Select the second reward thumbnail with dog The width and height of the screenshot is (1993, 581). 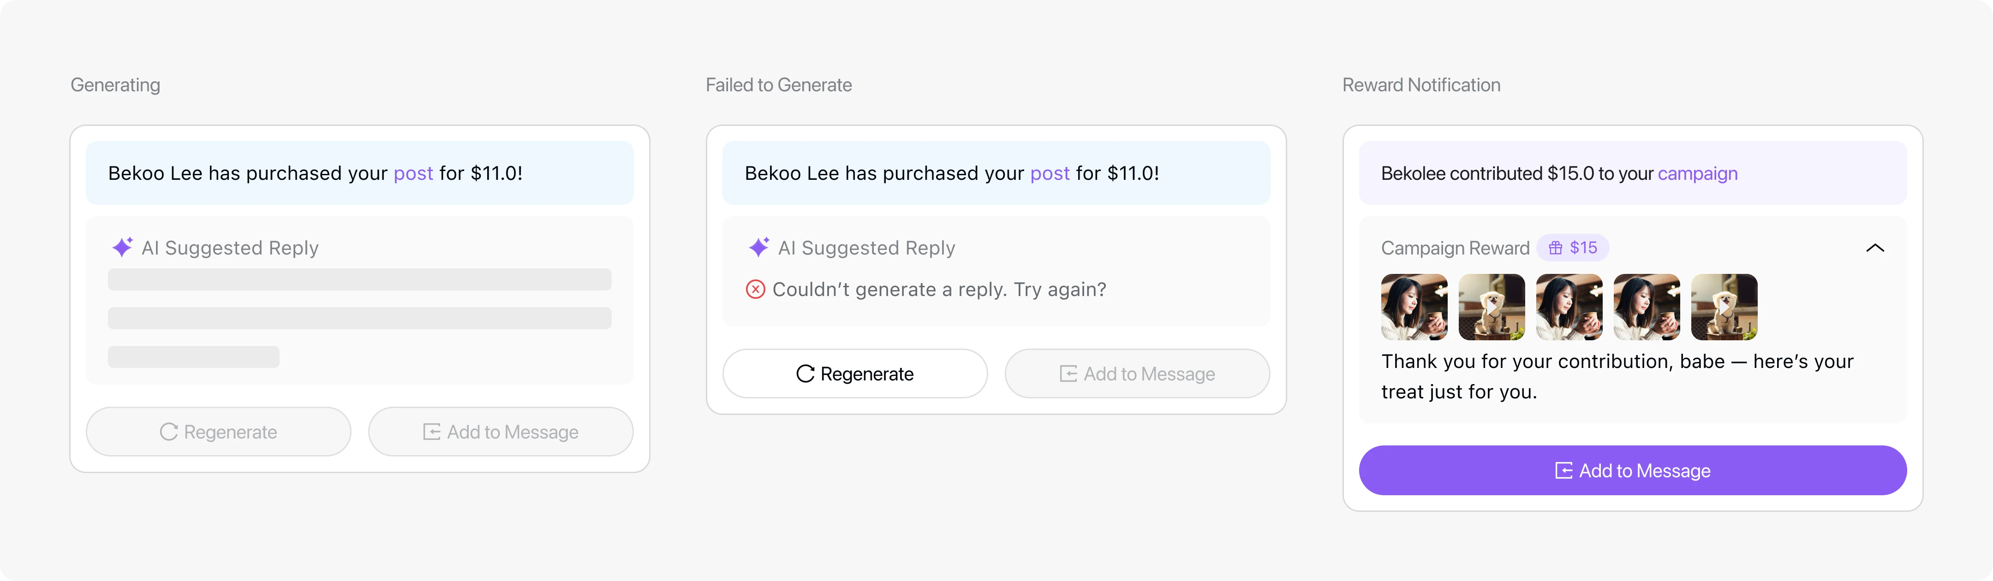[1492, 307]
